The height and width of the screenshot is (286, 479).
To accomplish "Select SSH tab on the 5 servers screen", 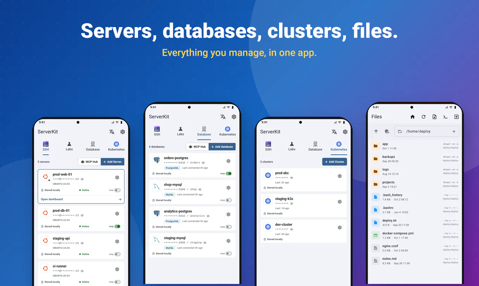I will [x=46, y=146].
